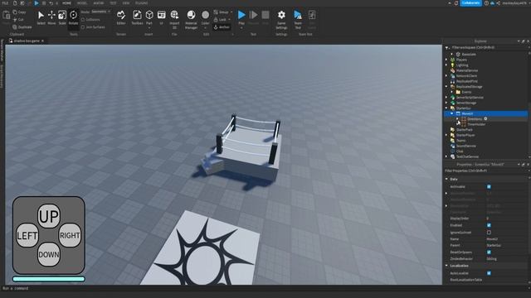Click the Color circle icon in ribbon

tap(205, 15)
